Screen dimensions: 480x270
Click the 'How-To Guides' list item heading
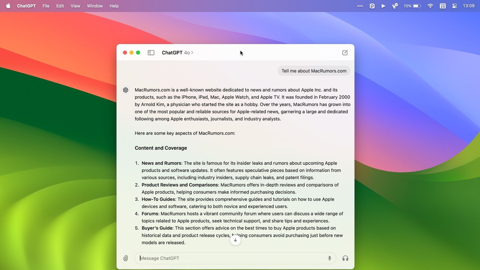158,199
